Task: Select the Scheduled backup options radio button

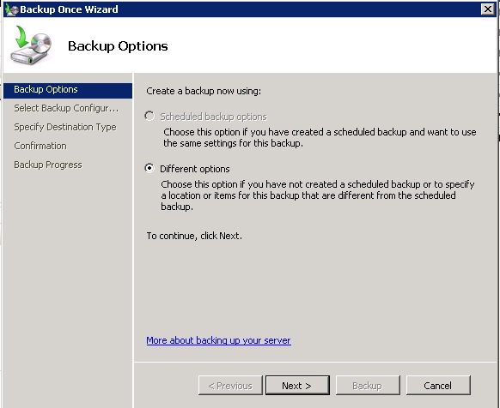Action: pos(149,117)
